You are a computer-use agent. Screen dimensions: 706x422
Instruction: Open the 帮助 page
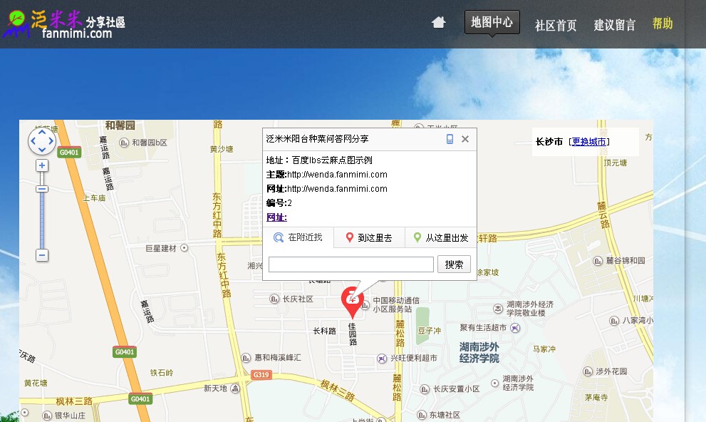[x=663, y=24]
